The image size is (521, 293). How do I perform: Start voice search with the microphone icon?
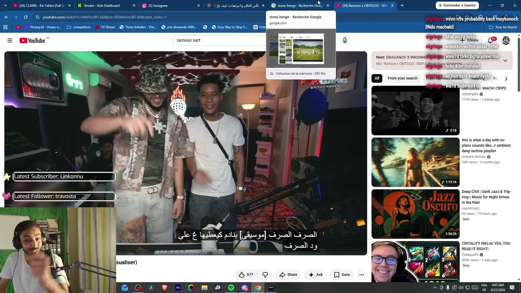[345, 40]
